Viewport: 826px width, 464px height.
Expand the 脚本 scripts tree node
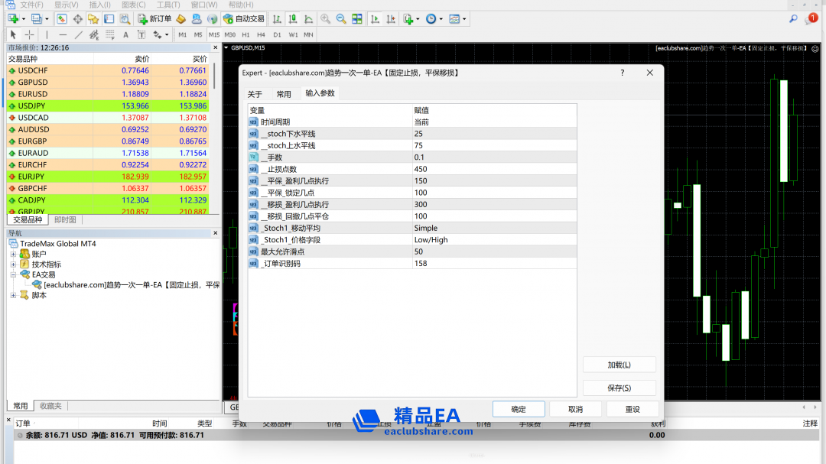pyautogui.click(x=14, y=295)
